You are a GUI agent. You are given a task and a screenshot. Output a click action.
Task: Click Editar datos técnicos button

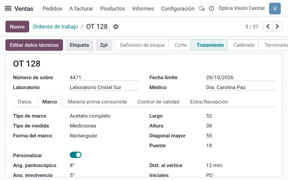34,45
